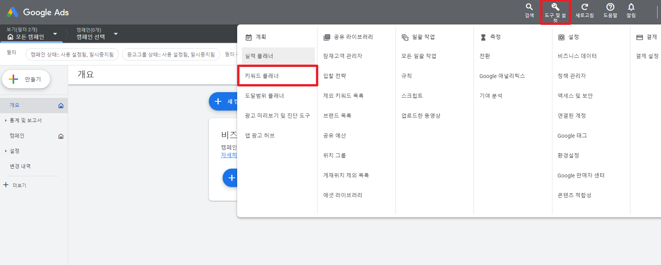Click the 만들기 create button

26,79
